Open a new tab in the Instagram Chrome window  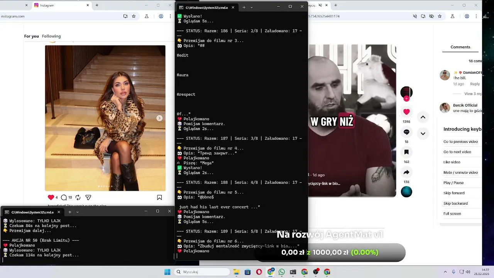pos(97,5)
